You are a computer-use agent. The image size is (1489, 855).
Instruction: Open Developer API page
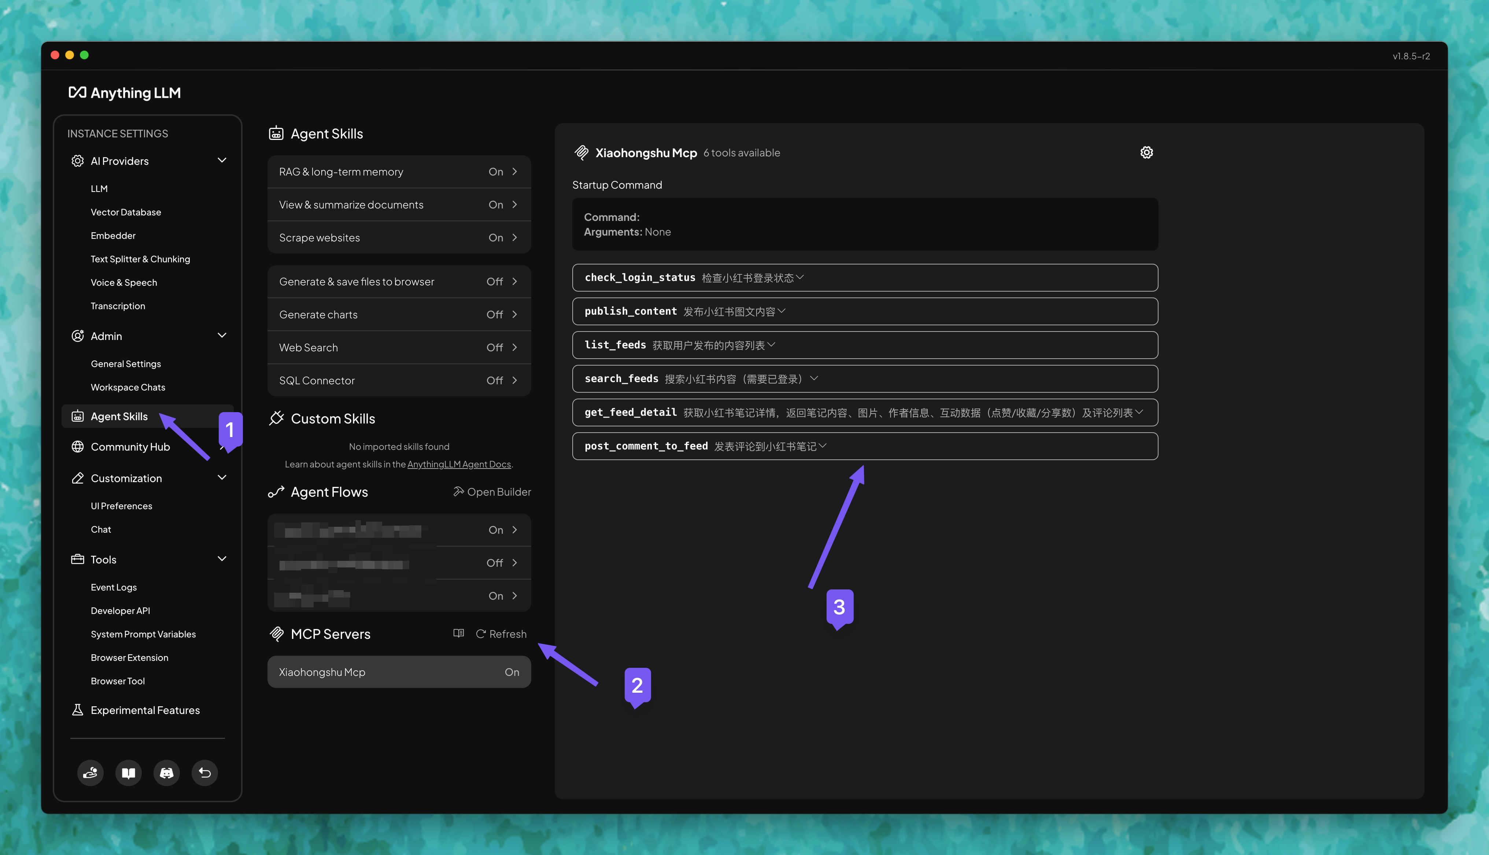tap(121, 611)
